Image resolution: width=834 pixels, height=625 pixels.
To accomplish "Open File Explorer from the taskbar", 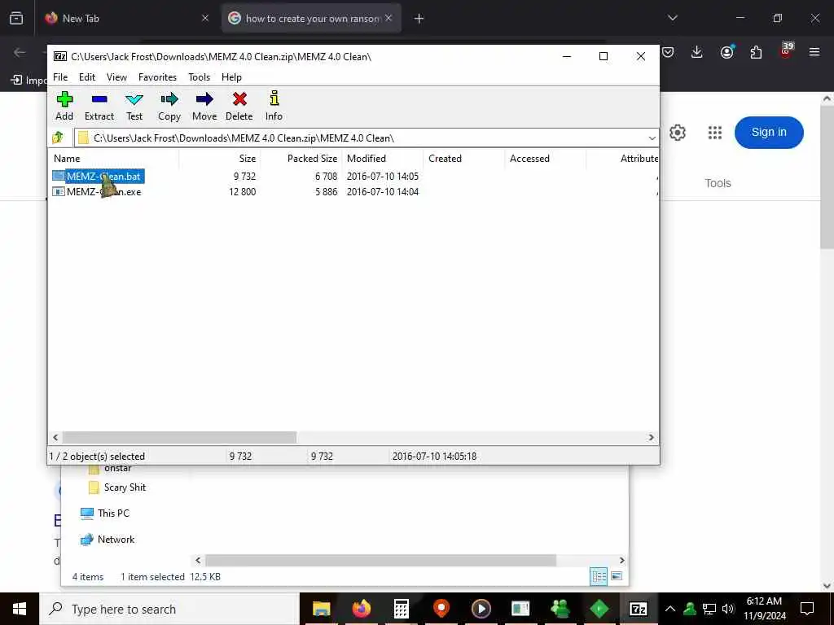I will (x=321, y=609).
